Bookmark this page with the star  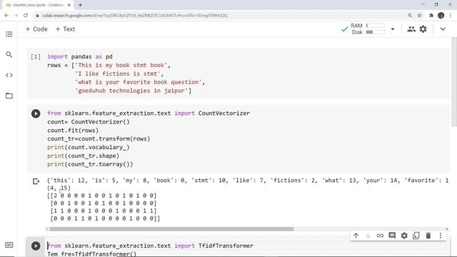point(419,16)
